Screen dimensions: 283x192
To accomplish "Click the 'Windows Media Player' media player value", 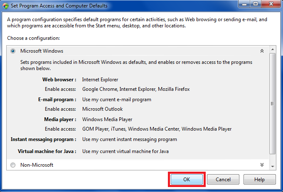I will [x=107, y=119].
